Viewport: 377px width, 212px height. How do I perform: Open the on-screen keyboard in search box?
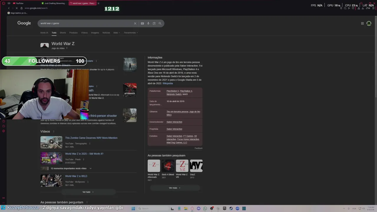[x=142, y=23]
